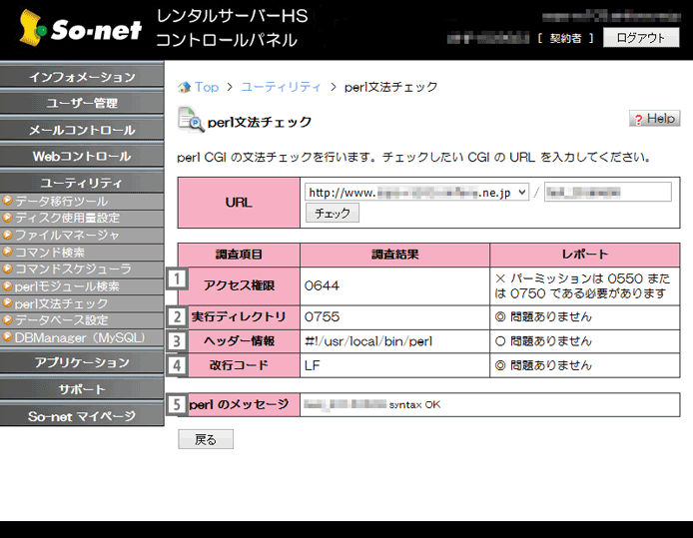Viewport: 693px width, 538px height.
Task: Open DBManager (MySQL) from sidebar
Action: (x=82, y=337)
